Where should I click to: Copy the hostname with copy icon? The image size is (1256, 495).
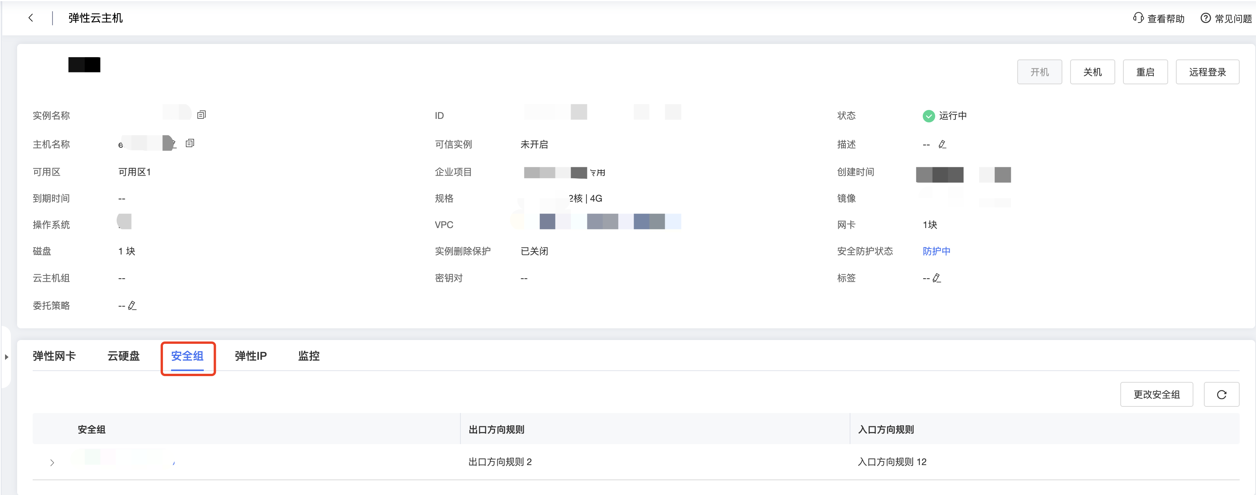[190, 143]
